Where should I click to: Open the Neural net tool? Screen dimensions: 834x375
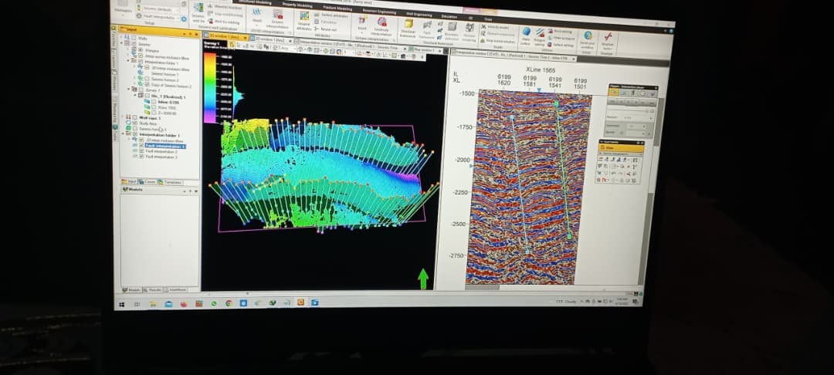coord(326,29)
